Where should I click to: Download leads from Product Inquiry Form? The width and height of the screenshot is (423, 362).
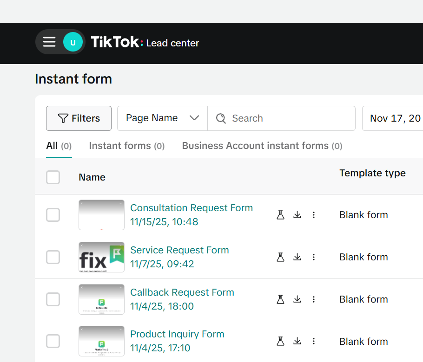click(297, 341)
